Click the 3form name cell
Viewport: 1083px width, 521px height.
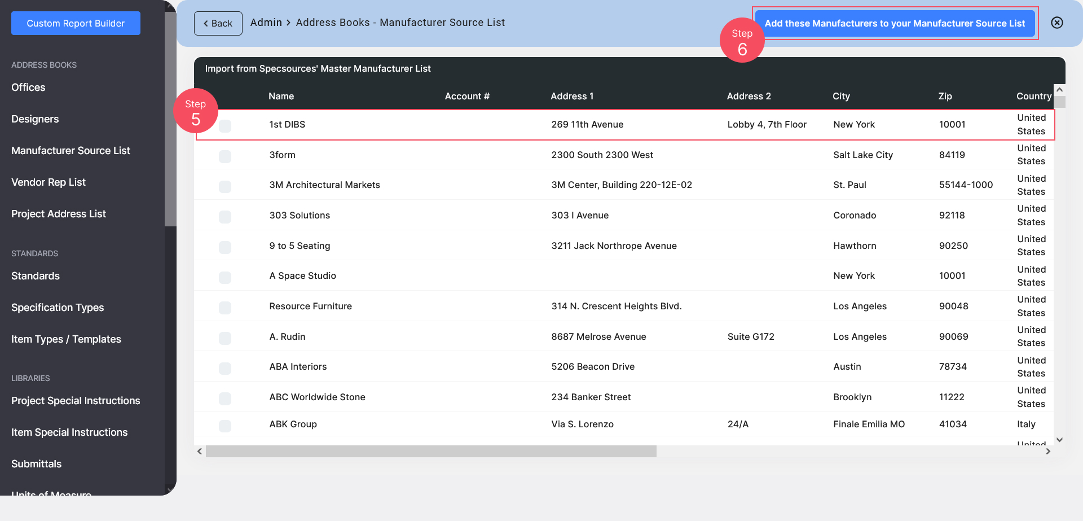(x=282, y=155)
